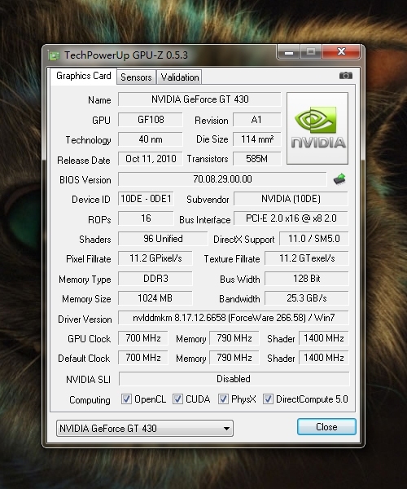Click Pixel Fillrate field 11.2 GPixel/s
Image resolution: width=407 pixels, height=489 pixels.
click(155, 258)
